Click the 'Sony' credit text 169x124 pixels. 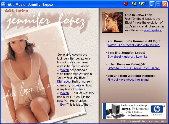65,122
